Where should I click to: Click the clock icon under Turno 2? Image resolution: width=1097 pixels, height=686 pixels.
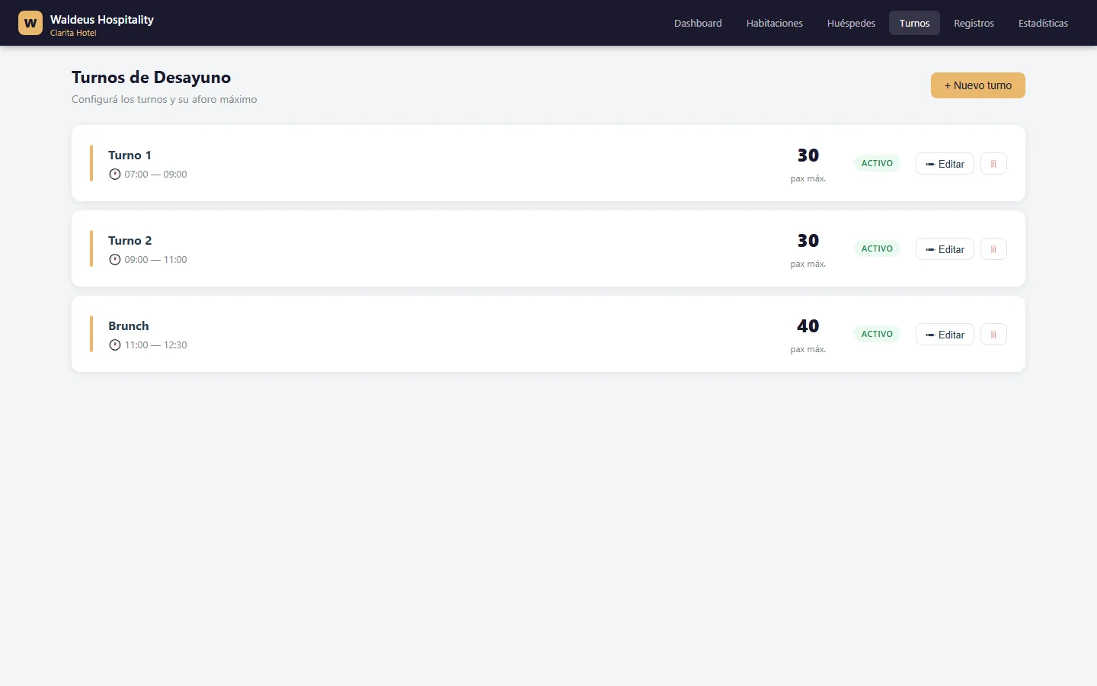pyautogui.click(x=115, y=259)
